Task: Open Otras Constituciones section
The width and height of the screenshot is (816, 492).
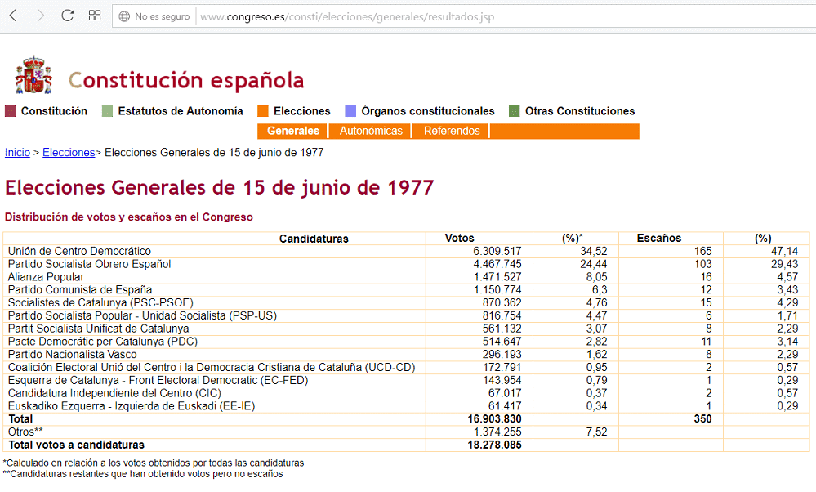Action: tap(579, 111)
